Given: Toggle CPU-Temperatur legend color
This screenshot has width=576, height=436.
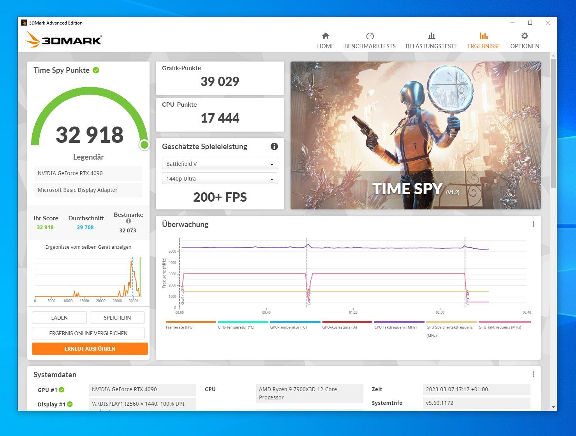Looking at the screenshot, I should 243,322.
